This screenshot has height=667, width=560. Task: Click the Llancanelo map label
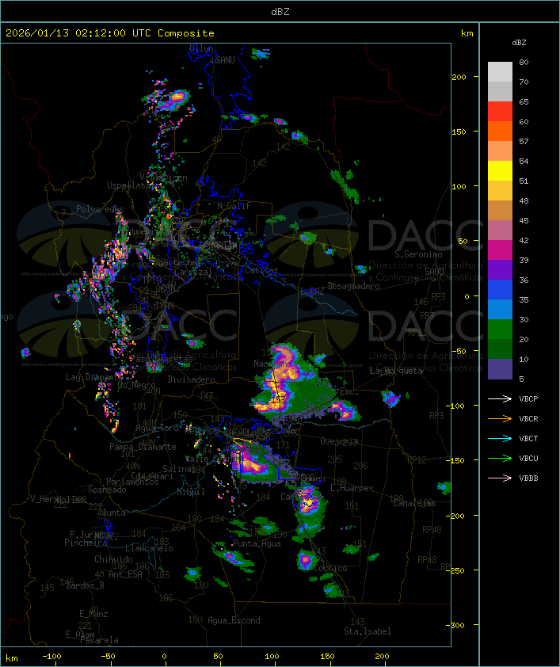(x=149, y=548)
